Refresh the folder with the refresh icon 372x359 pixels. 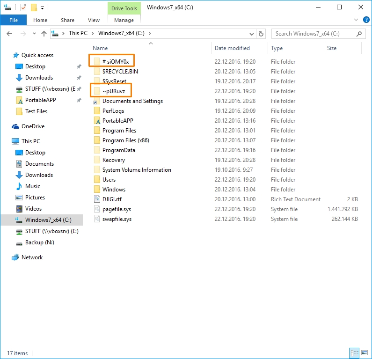[261, 34]
